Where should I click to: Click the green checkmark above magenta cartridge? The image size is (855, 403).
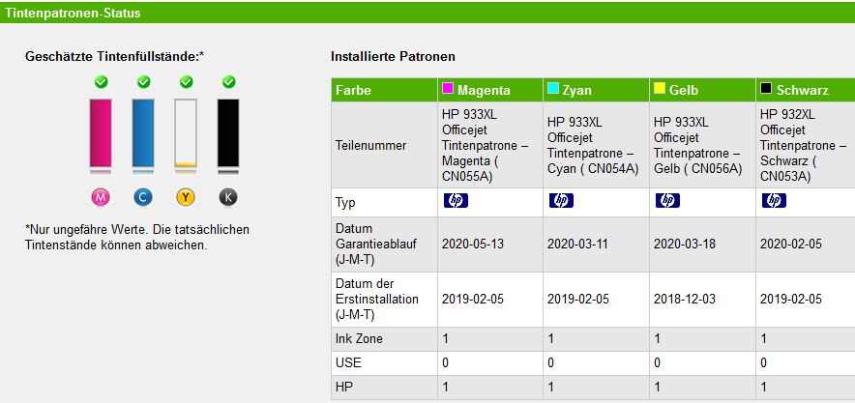(x=101, y=82)
